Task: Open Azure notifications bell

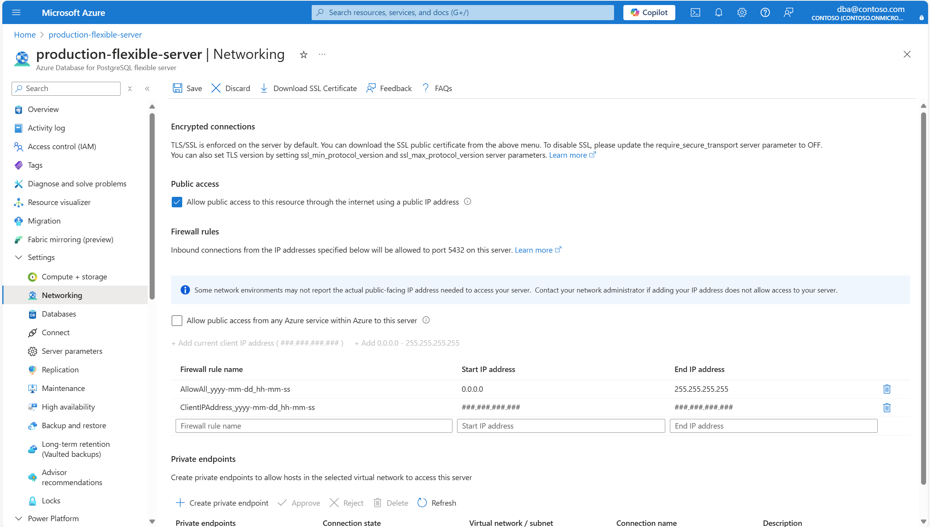Action: coord(718,12)
